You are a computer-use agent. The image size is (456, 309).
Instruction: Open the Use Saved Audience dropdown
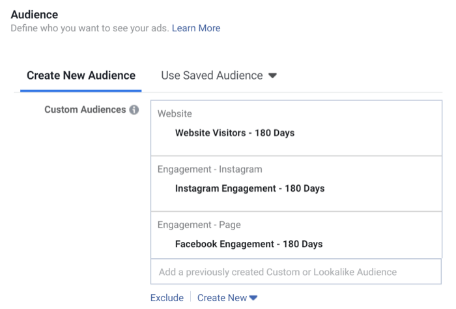219,76
